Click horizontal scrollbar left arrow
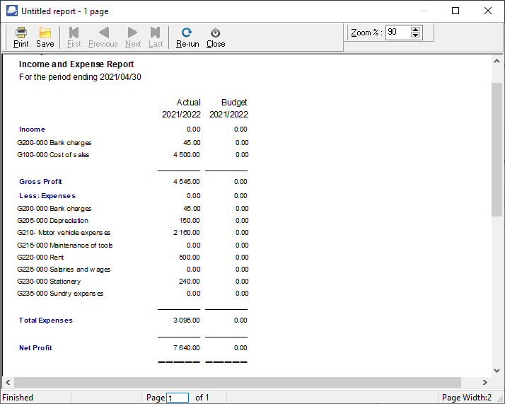 [8, 382]
